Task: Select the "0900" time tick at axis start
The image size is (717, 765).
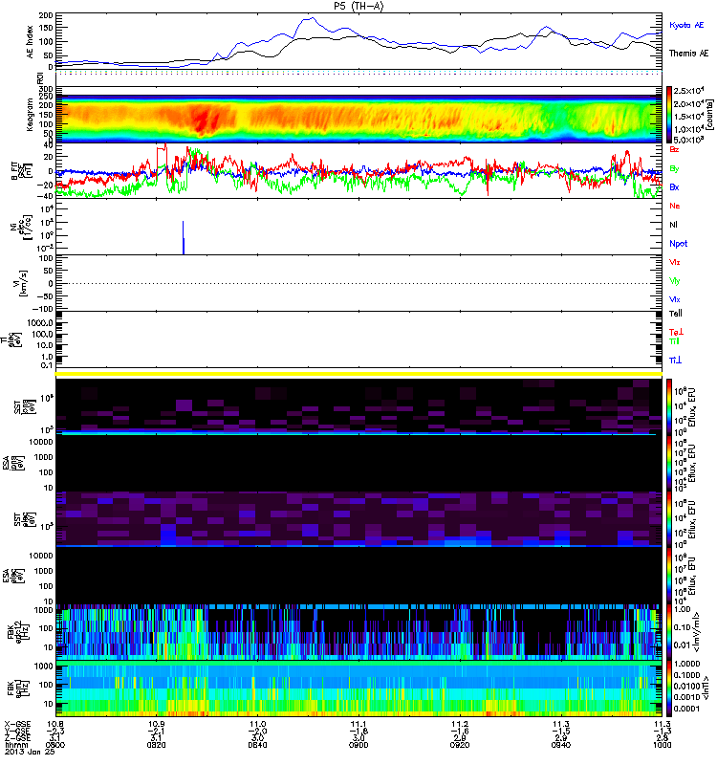Action: [x=55, y=745]
